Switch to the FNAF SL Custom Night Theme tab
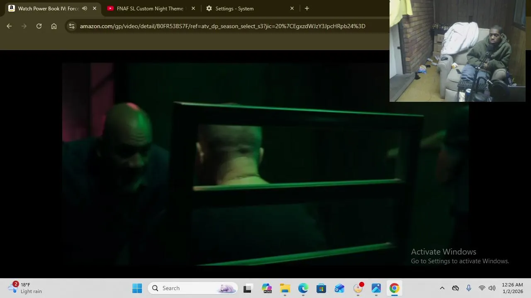 point(150,8)
